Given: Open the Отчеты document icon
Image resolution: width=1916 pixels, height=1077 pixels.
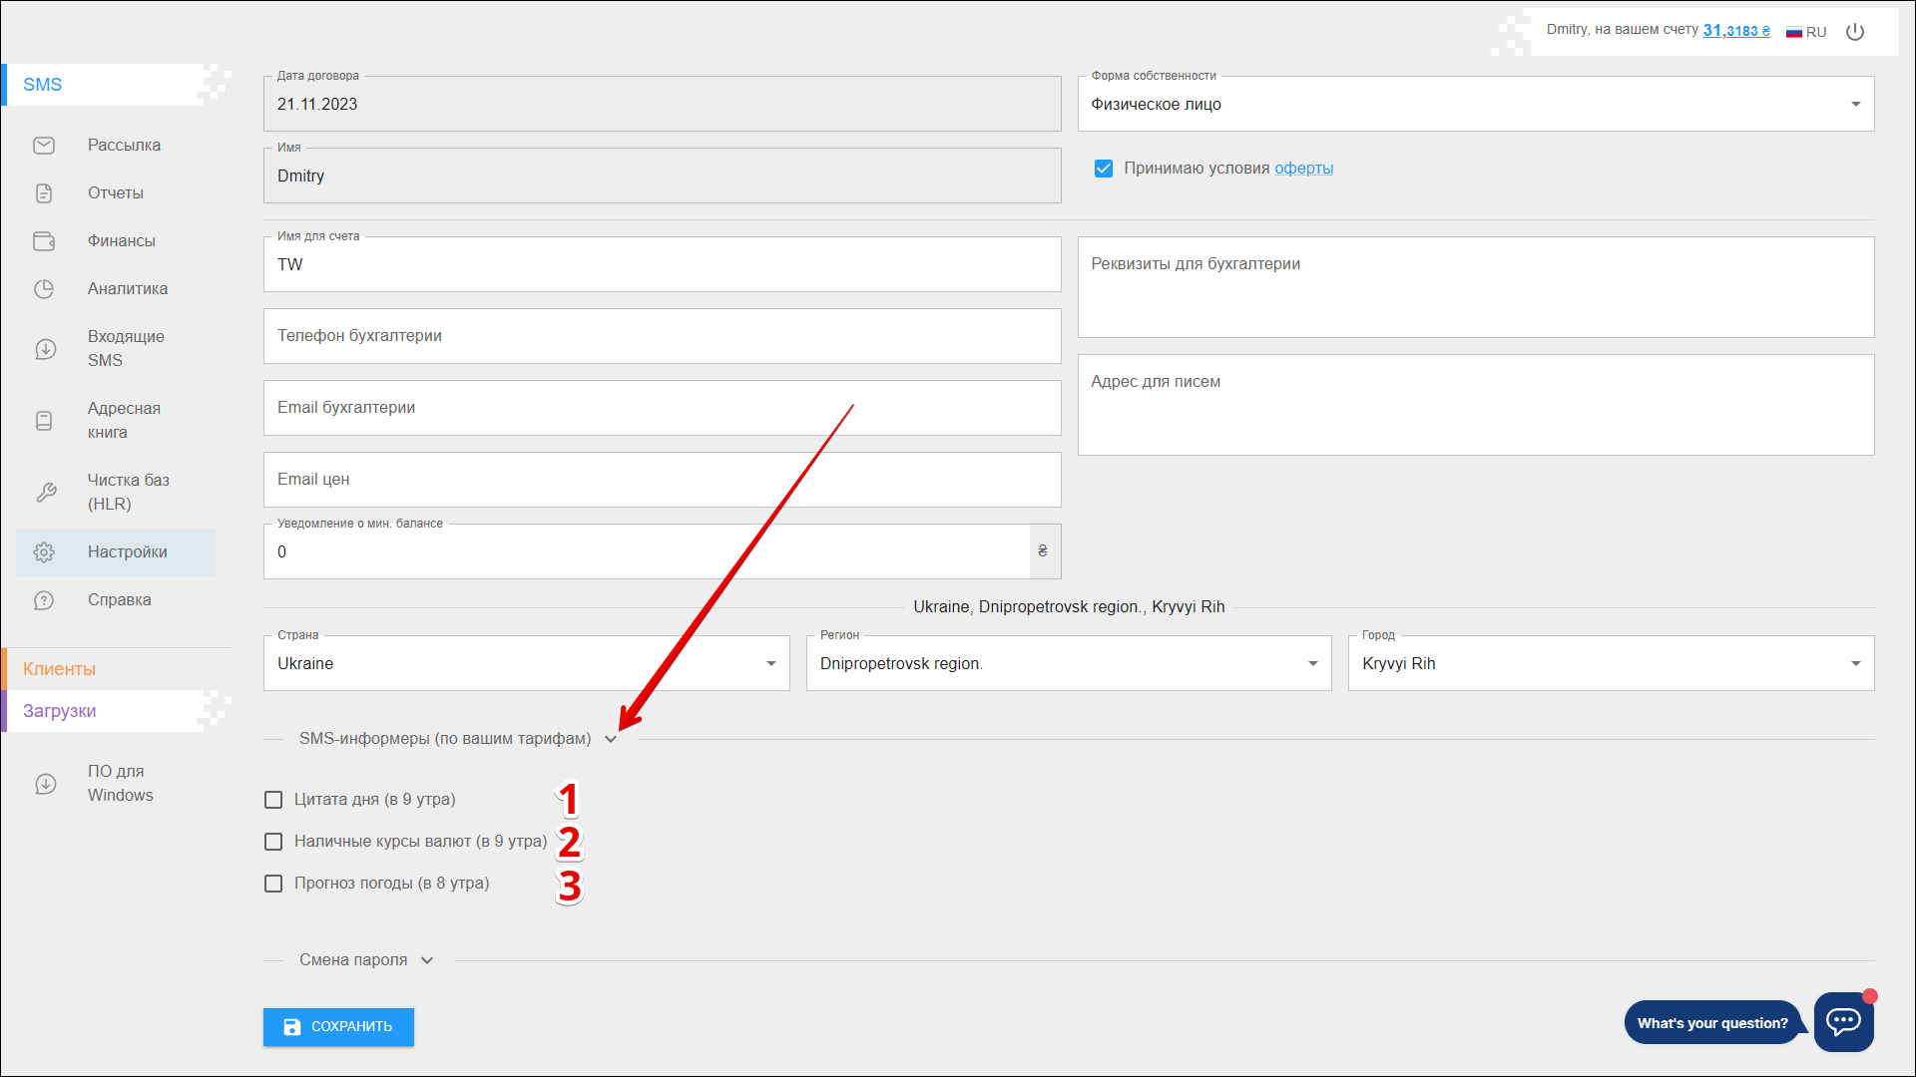Looking at the screenshot, I should 44,193.
